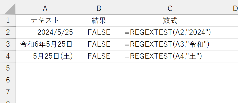Image resolution: width=238 pixels, height=103 pixels.
Task: Select row 3 header
Action: click(8, 44)
